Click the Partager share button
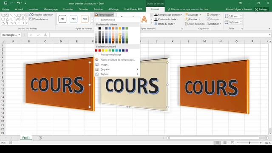This screenshot has height=153, width=272. tap(261, 9)
